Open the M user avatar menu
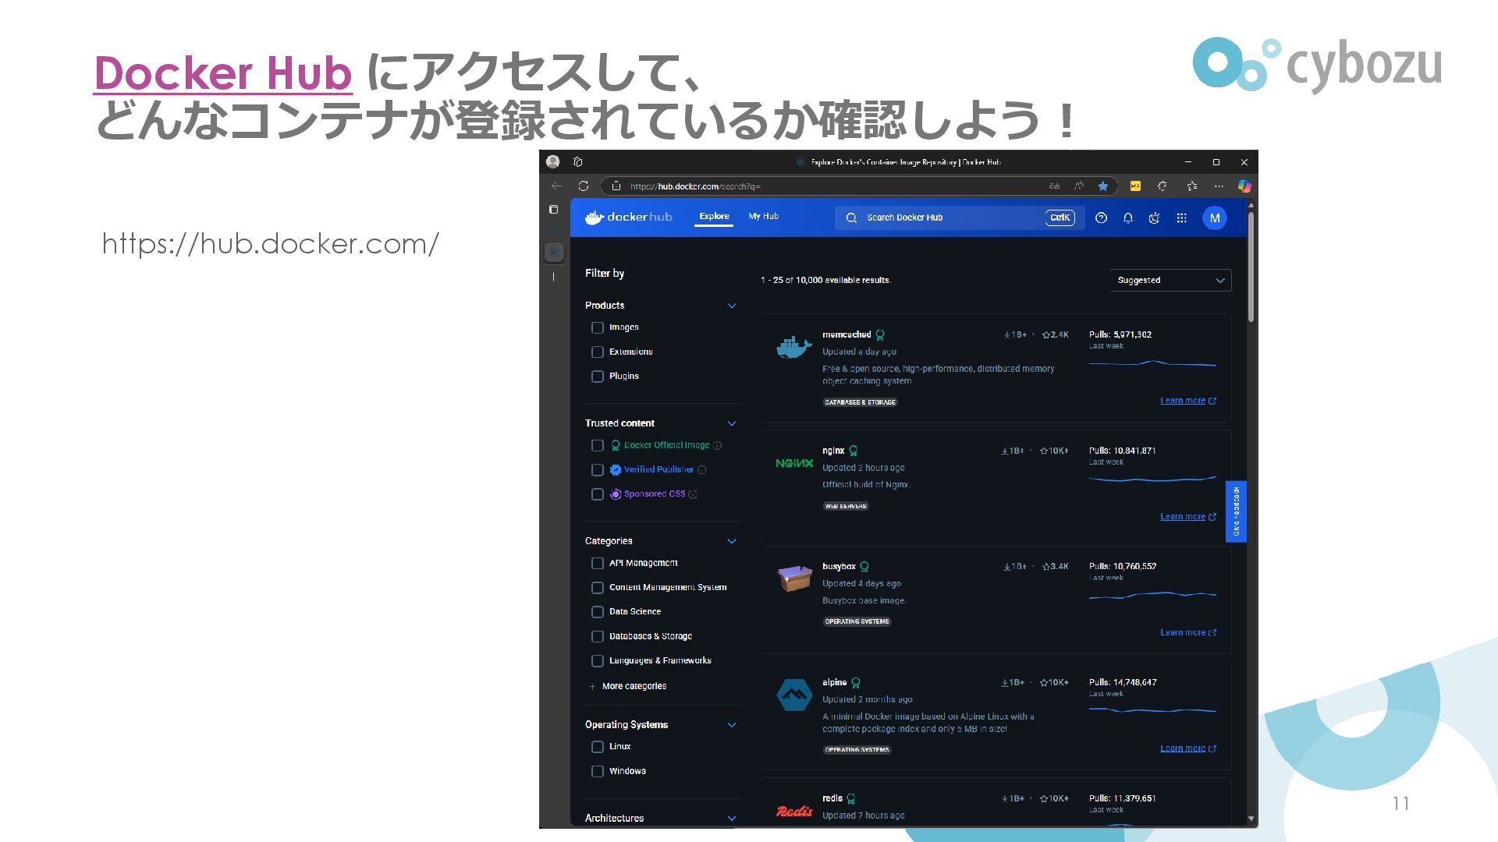The image size is (1498, 842). [1214, 218]
